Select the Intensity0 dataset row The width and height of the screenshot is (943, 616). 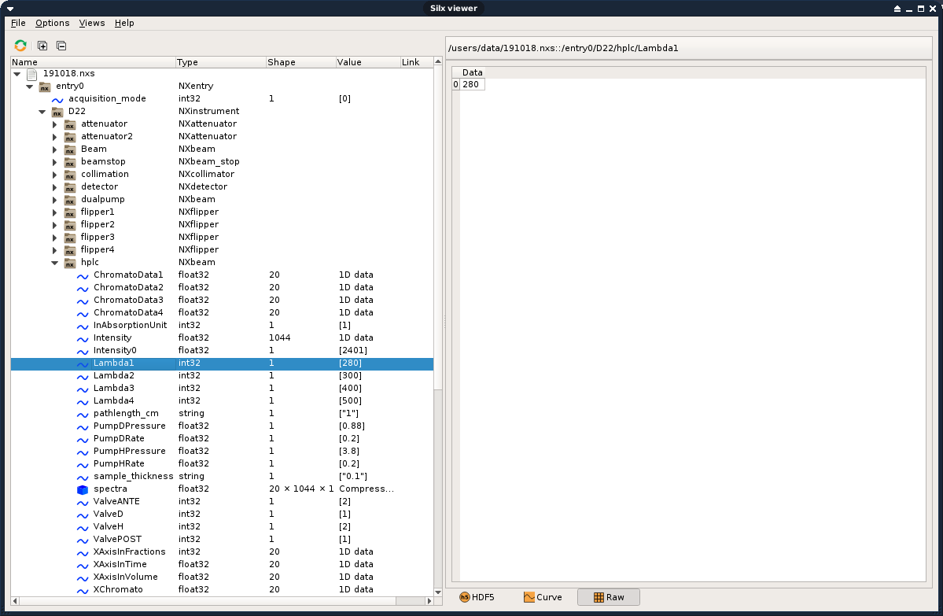115,350
